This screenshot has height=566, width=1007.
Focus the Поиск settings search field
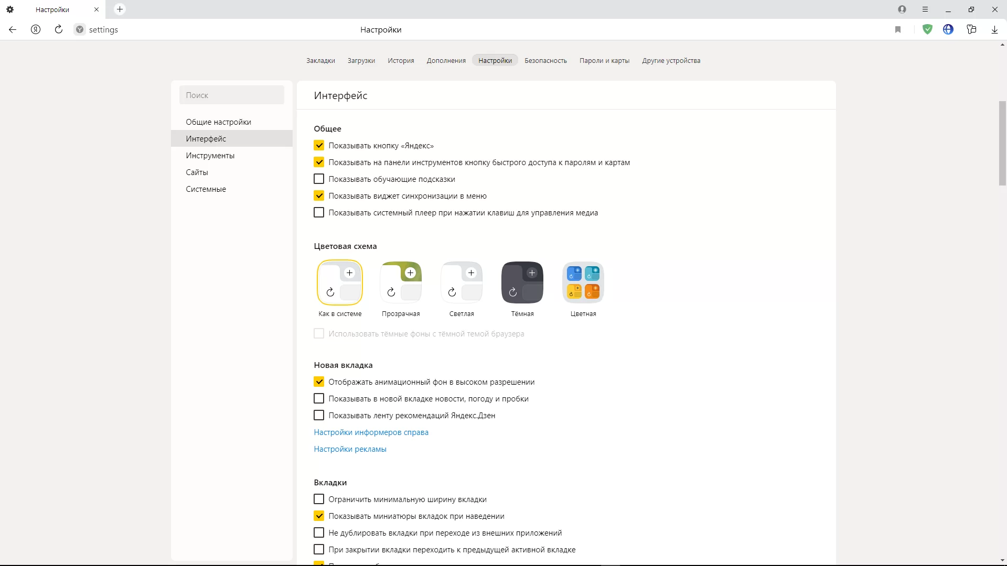pos(232,95)
